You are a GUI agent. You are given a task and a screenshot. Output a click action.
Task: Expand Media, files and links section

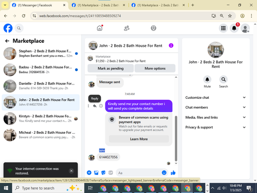tap(215, 117)
